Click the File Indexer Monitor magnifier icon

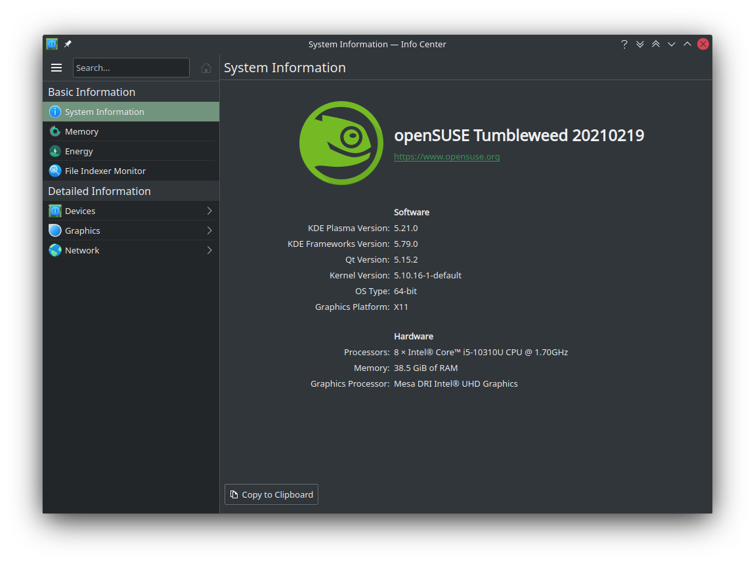tap(55, 171)
